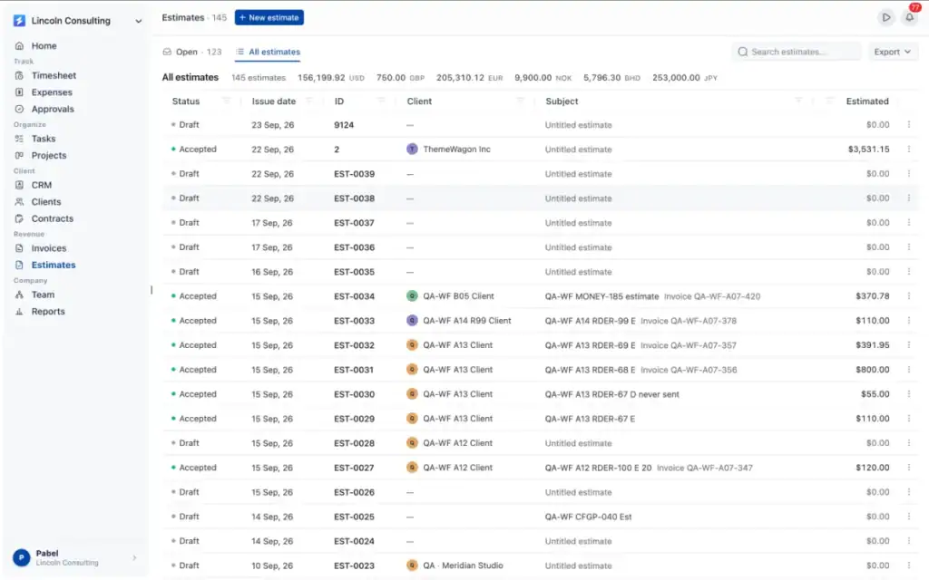Open estimate EST-0025
Screen dimensions: 929x580
[355, 517]
